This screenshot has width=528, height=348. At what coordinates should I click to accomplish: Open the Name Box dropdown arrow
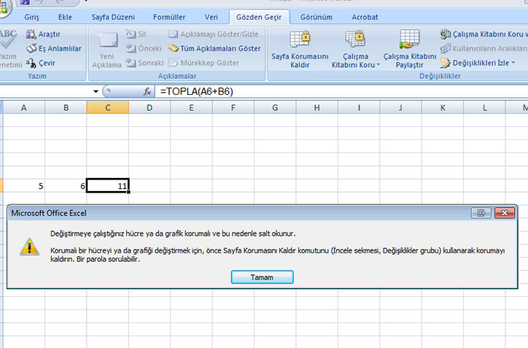coord(96,91)
